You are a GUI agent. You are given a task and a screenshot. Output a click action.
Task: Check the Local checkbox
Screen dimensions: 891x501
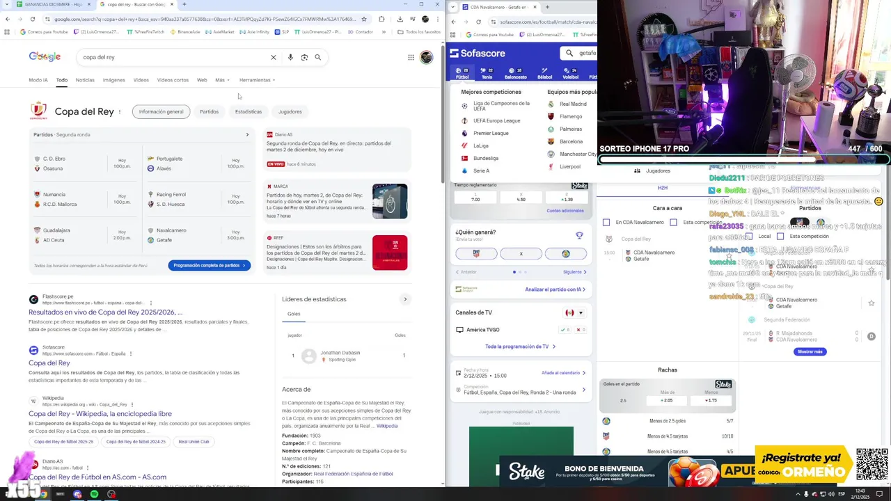click(749, 236)
